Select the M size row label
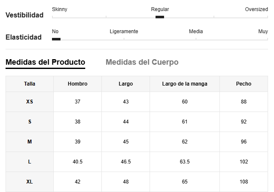The height and width of the screenshot is (192, 274). coord(29,142)
